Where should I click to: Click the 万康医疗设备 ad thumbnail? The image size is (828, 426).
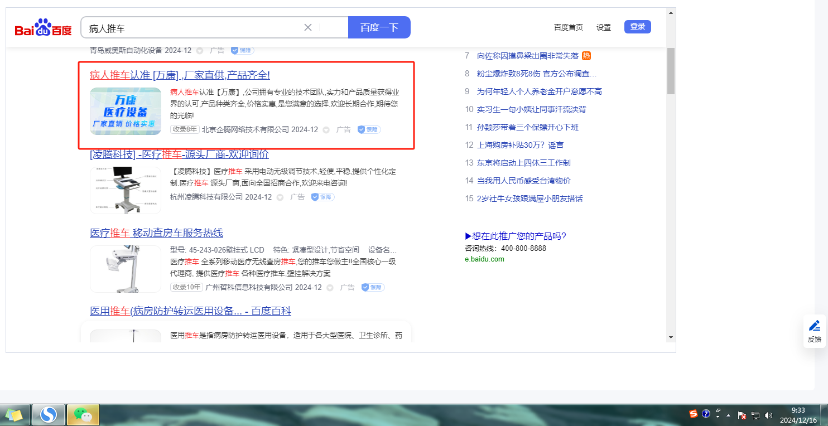coord(126,111)
